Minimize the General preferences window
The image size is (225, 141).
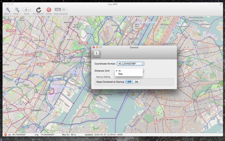pyautogui.click(x=97, y=47)
